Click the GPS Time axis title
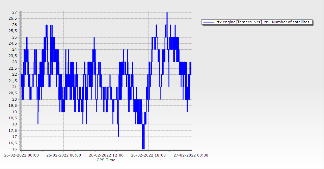 tap(106, 160)
